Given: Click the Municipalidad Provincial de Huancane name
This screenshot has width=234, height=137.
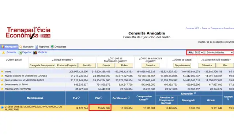Looking at the screenshot, I should tap(33, 108).
